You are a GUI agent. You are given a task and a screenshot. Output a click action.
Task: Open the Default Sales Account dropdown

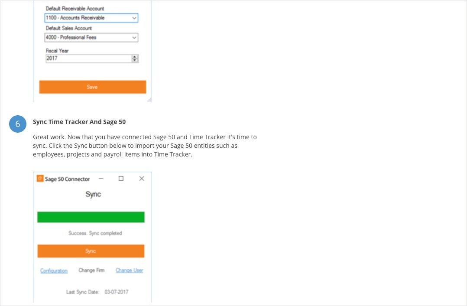tap(91, 38)
